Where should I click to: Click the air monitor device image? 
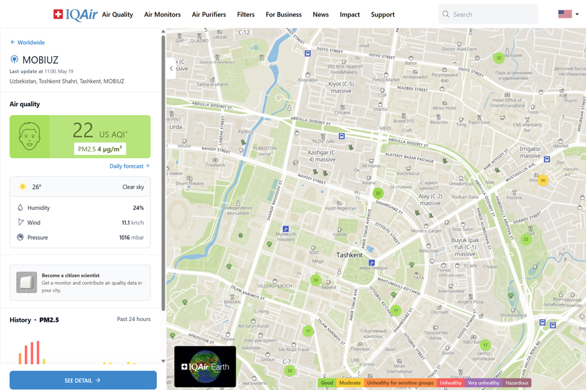[27, 283]
